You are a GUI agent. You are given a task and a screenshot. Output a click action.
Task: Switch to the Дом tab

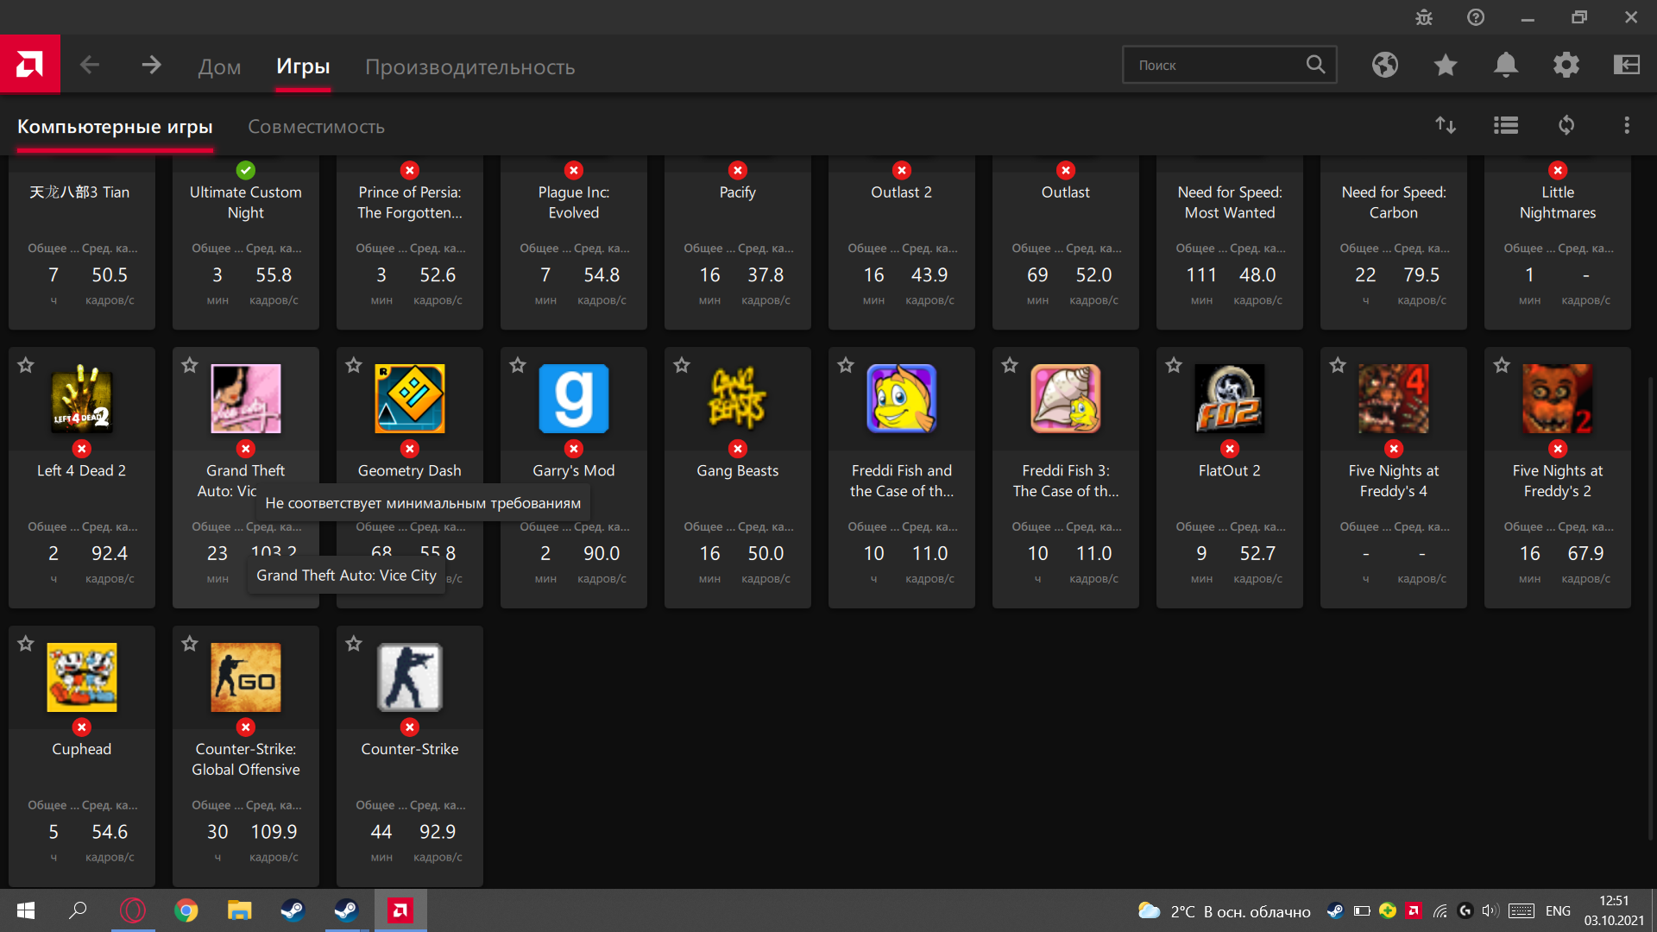[x=219, y=66]
